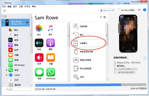The height and width of the screenshot is (96, 149).
Task: Expand the 电话 sidebar item
Action: point(6,70)
